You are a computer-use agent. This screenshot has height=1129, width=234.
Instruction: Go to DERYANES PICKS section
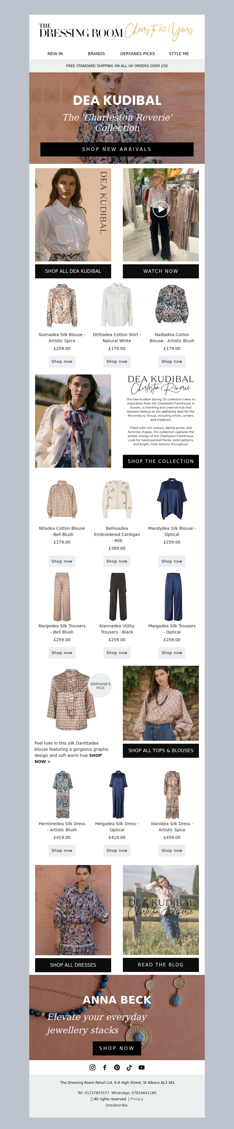[137, 53]
